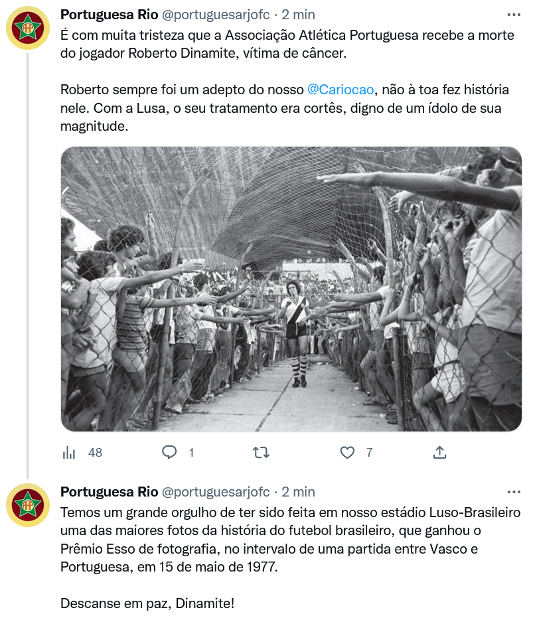Click Portuguesa Rio avatar on second tweet
The width and height of the screenshot is (533, 618).
click(x=28, y=505)
